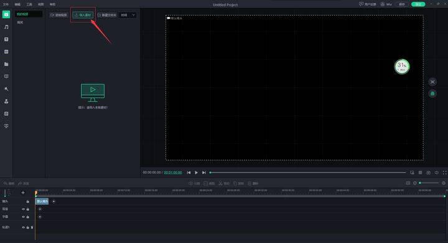
Task: Click the timeline ruler near the 00:00:20:00 label
Action: (x=179, y=190)
